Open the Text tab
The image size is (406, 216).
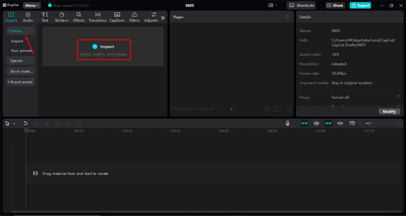point(45,17)
